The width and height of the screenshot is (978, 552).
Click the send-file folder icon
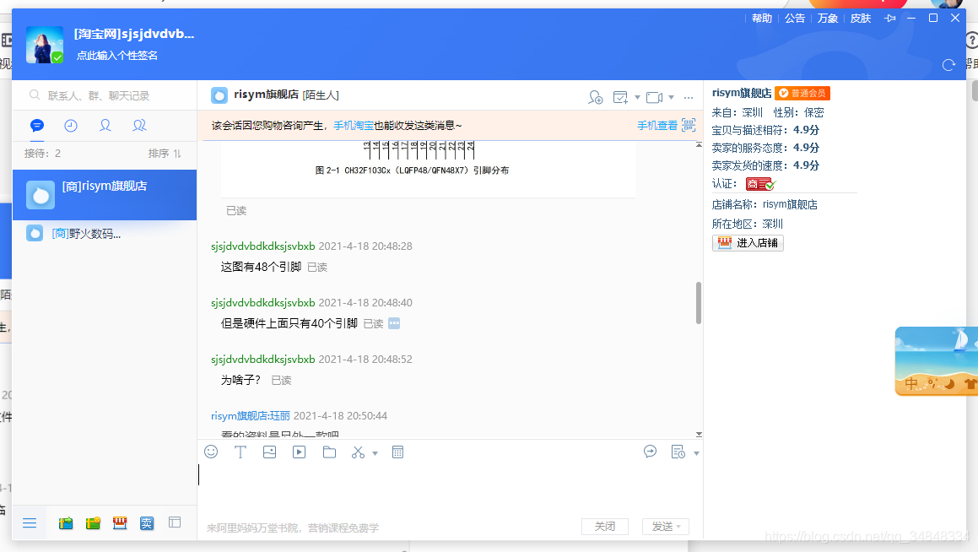click(x=329, y=452)
